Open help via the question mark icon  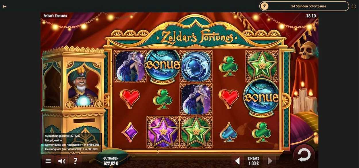[x=75, y=161]
